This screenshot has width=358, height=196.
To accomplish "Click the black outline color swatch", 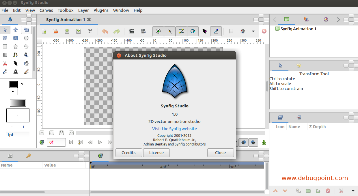I will coord(13,84).
